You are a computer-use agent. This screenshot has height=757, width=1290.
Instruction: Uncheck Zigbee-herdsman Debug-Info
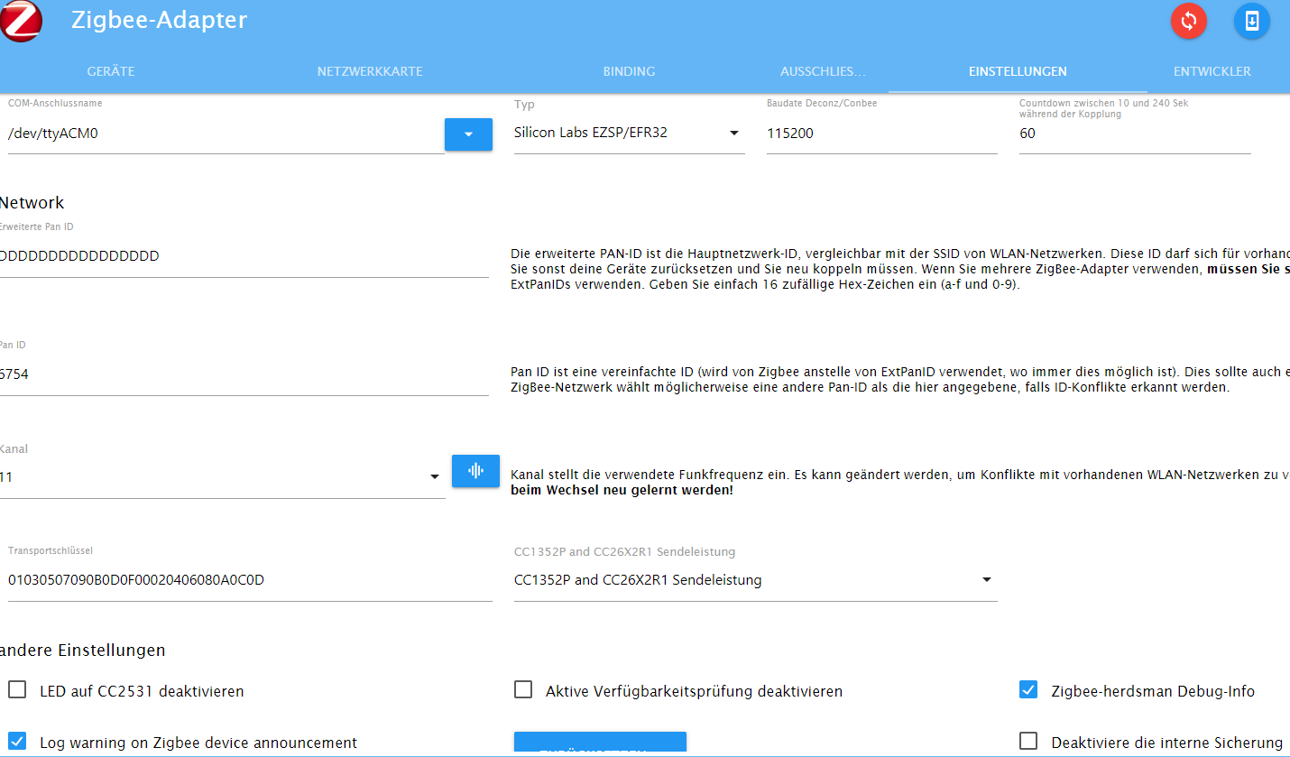pos(1028,690)
